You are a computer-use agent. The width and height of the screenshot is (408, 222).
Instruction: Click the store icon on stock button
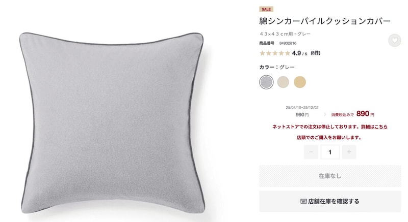[x=303, y=201]
